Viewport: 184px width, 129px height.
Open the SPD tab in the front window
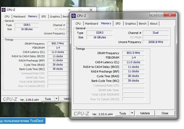tap(118, 24)
